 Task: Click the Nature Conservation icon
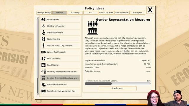43,85
